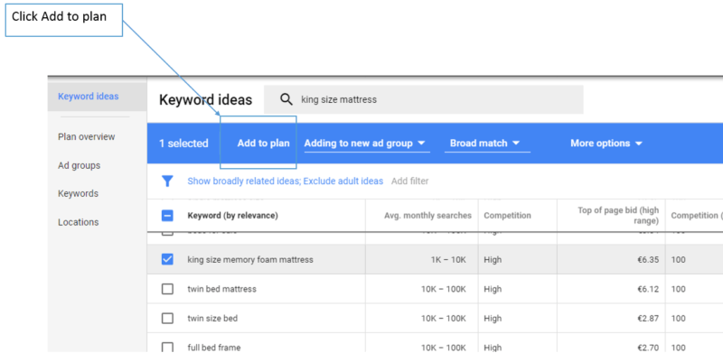This screenshot has width=723, height=353.
Task: Click the king size mattress search field
Action: pos(423,99)
